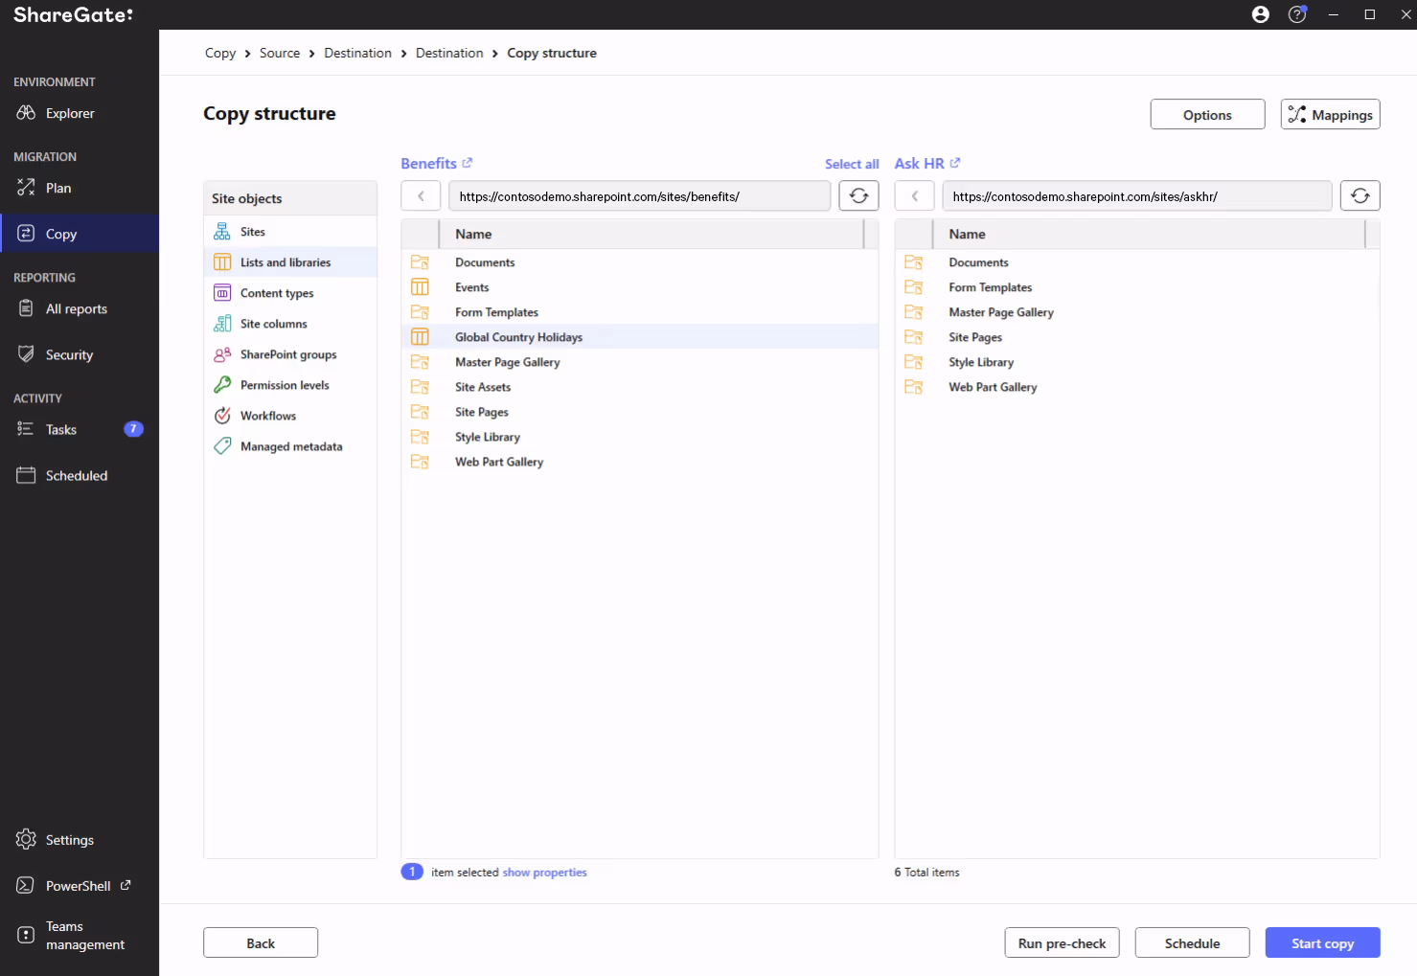Click the Mappings button
Viewport: 1417px width, 976px height.
[1330, 114]
